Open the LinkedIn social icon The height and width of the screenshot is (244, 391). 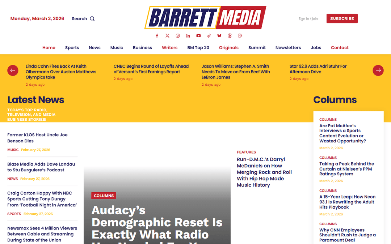pyautogui.click(x=188, y=36)
